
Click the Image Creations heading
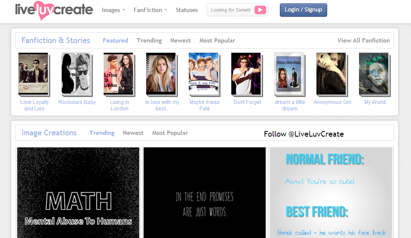49,133
